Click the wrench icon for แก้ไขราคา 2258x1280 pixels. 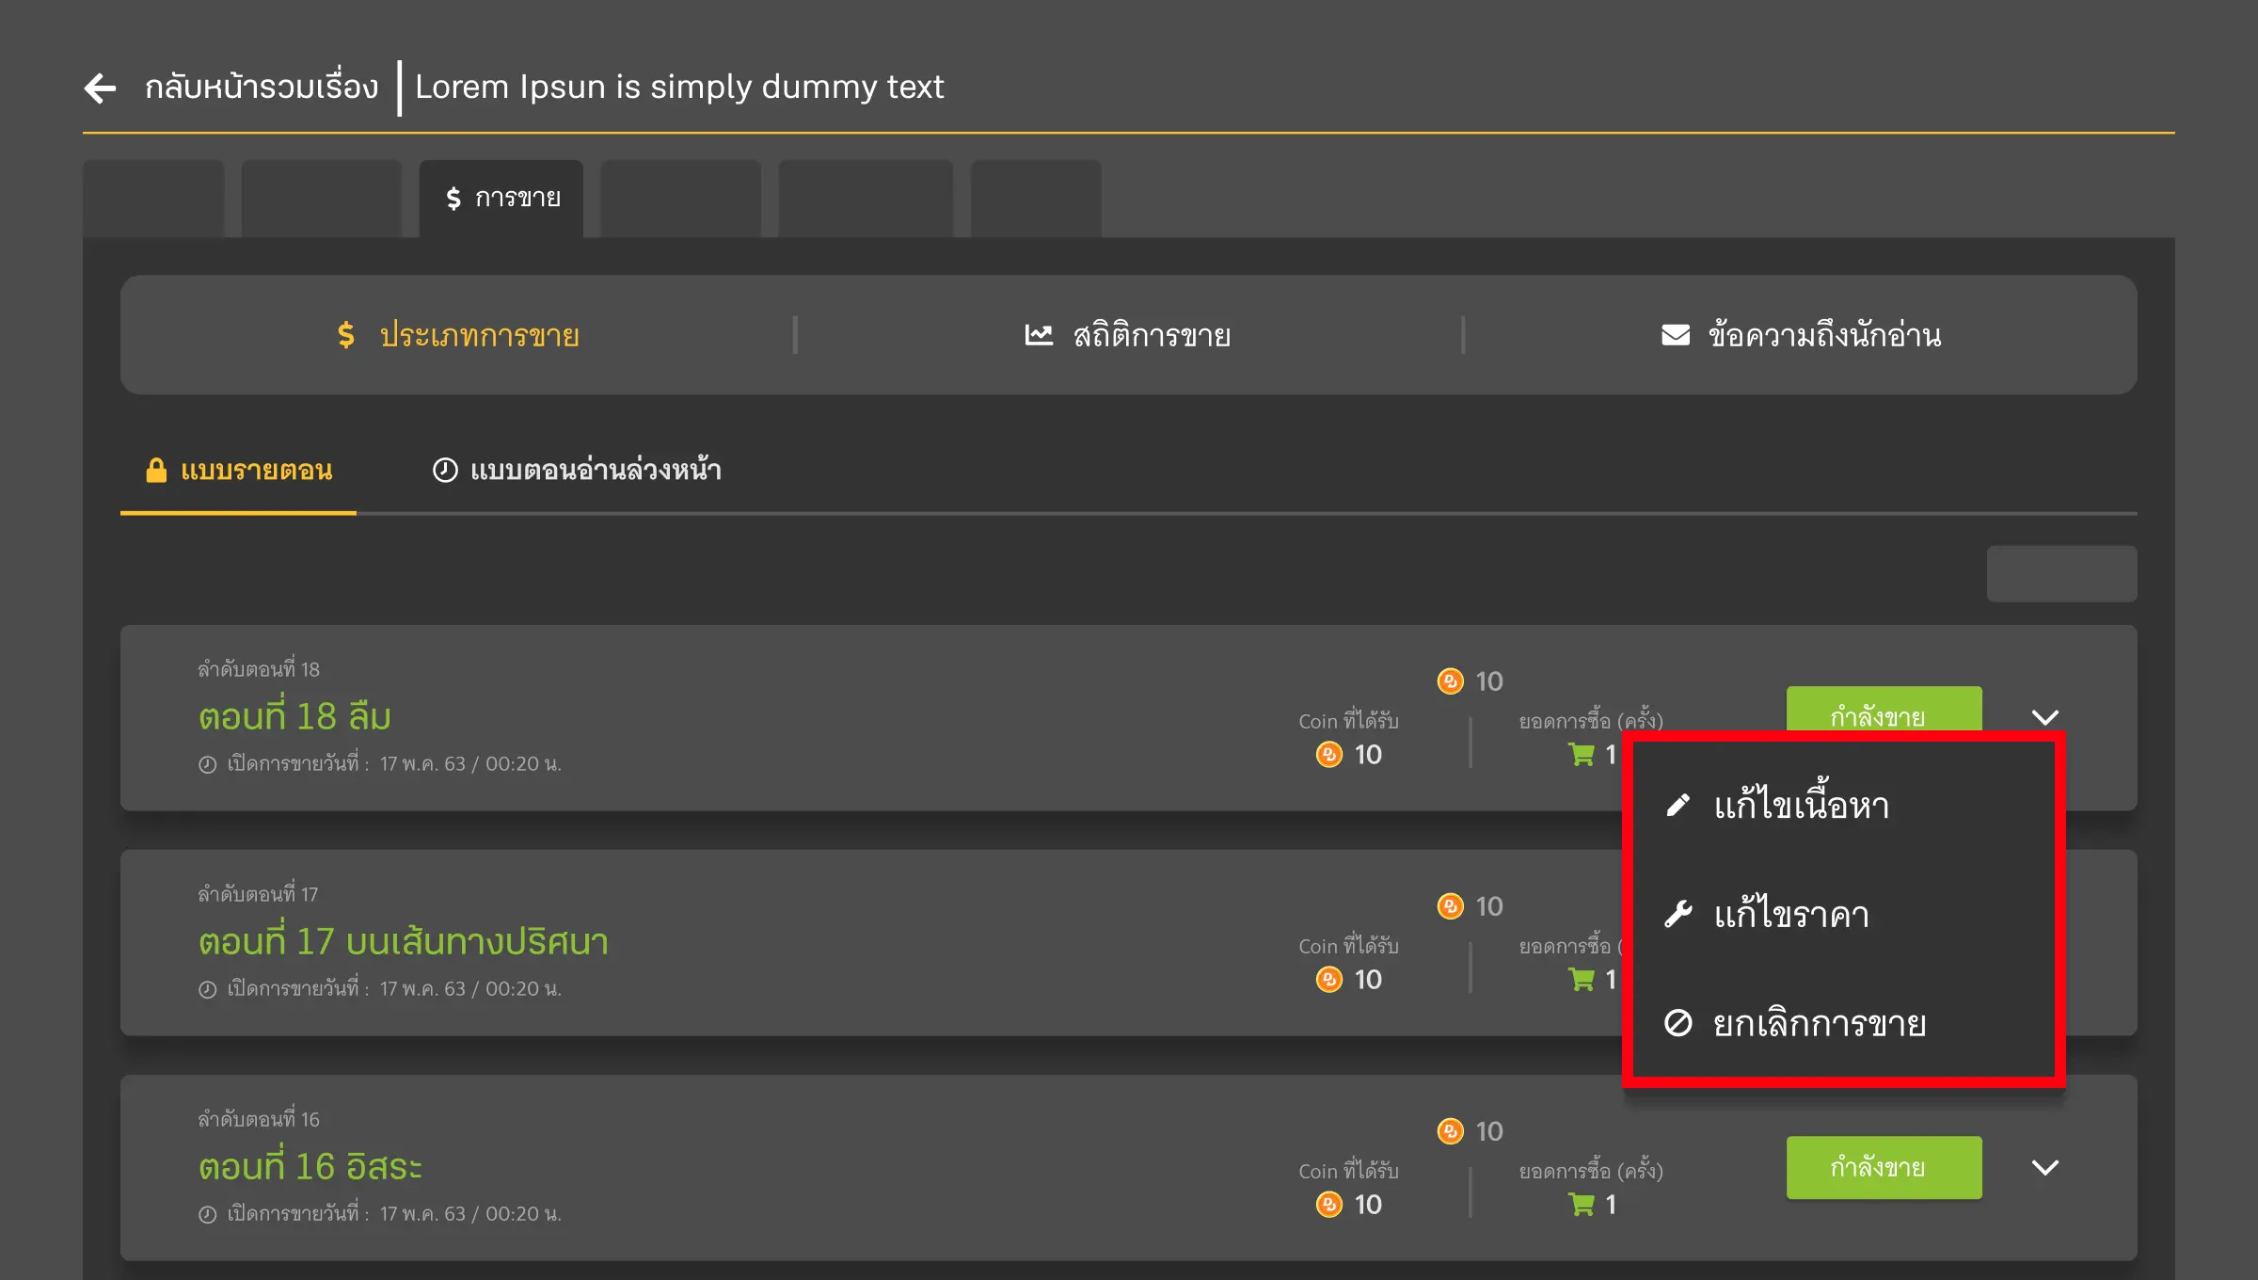click(1678, 914)
